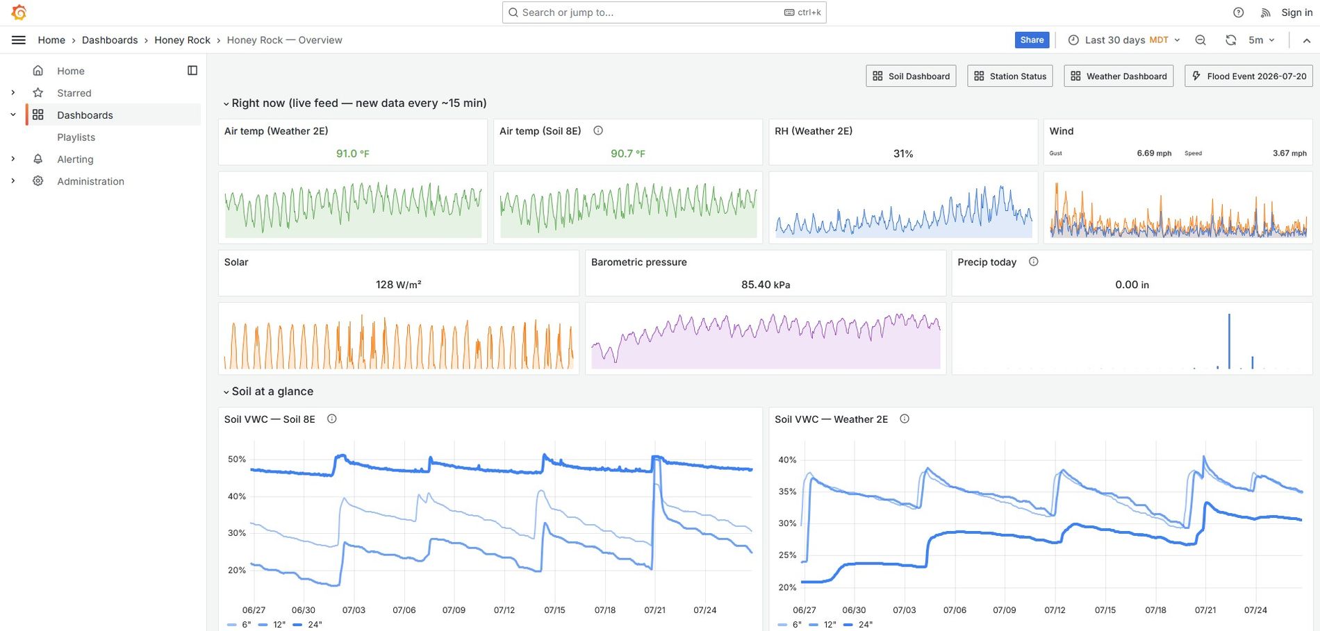Click the Alerting bell icon
The height and width of the screenshot is (631, 1320).
(x=38, y=159)
